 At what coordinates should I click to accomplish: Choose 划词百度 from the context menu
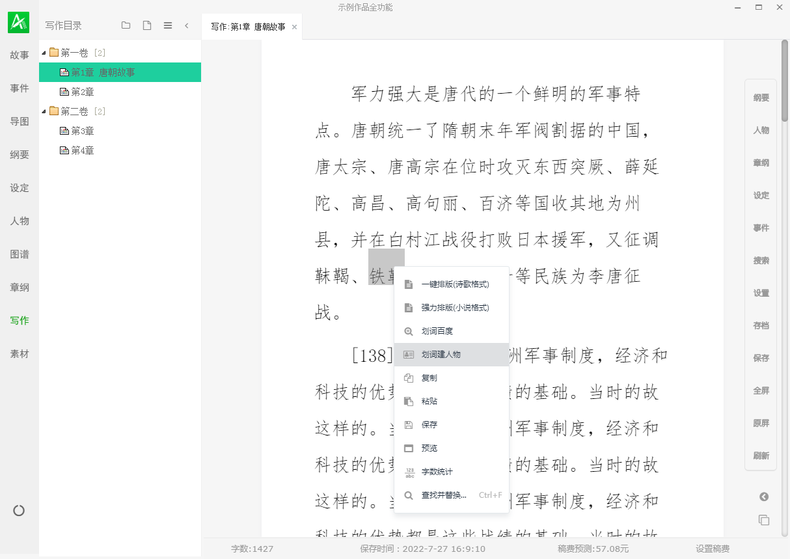(x=452, y=331)
